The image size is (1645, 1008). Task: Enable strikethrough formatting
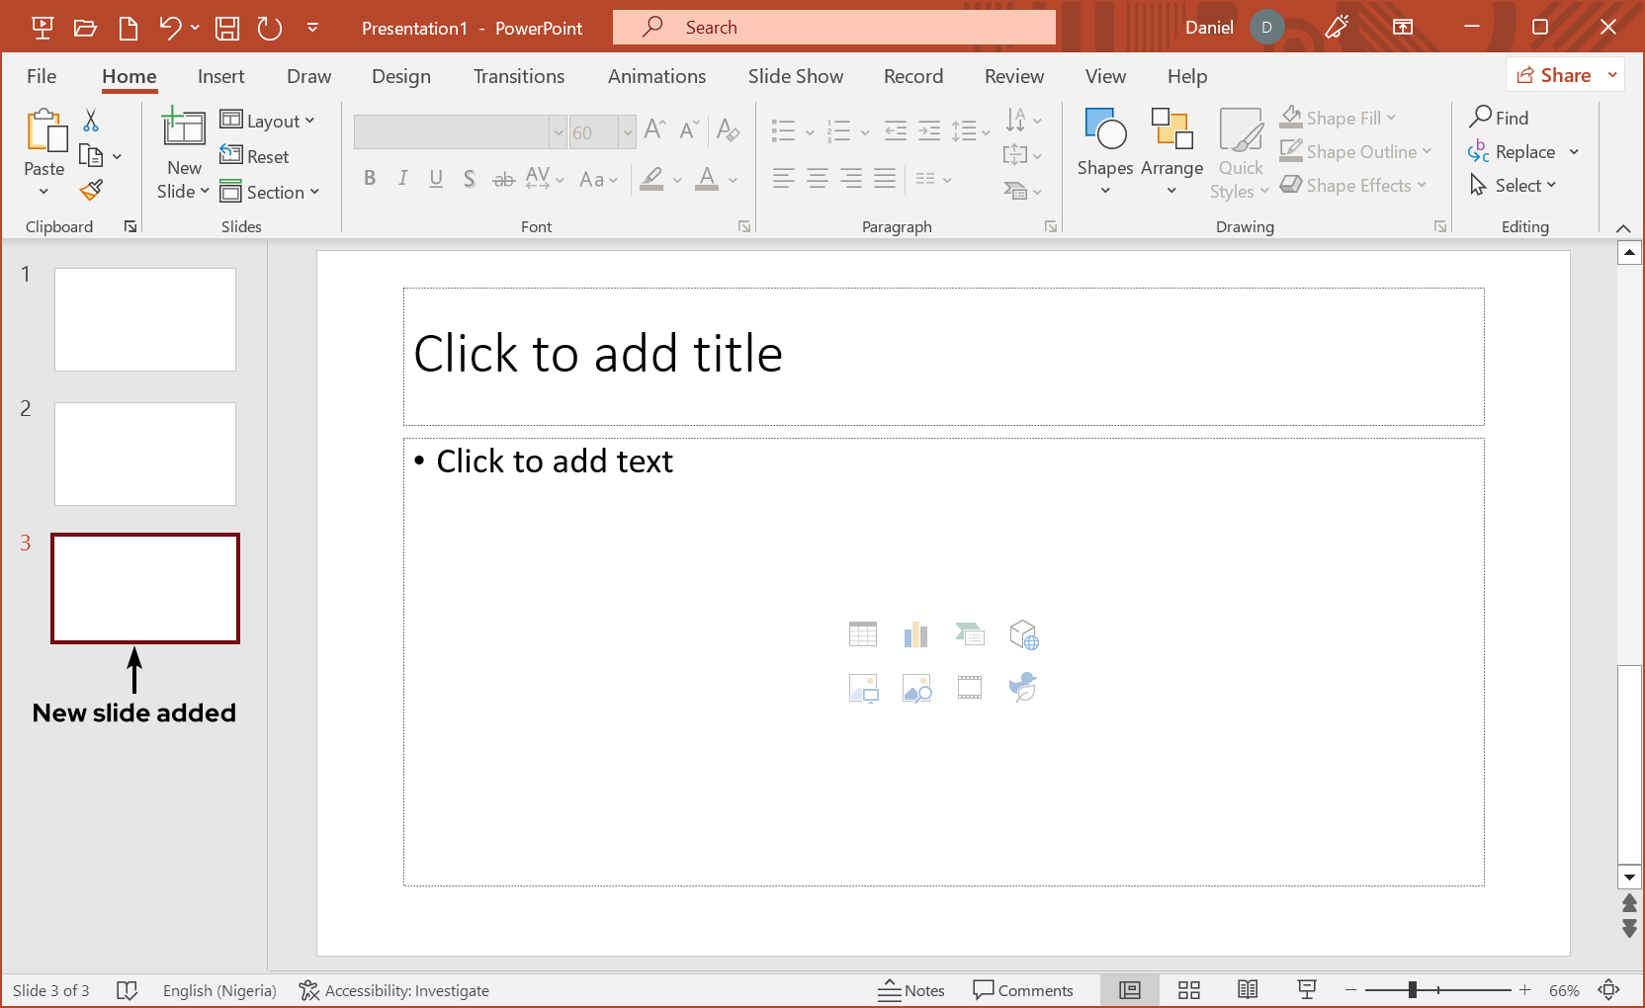point(503,179)
